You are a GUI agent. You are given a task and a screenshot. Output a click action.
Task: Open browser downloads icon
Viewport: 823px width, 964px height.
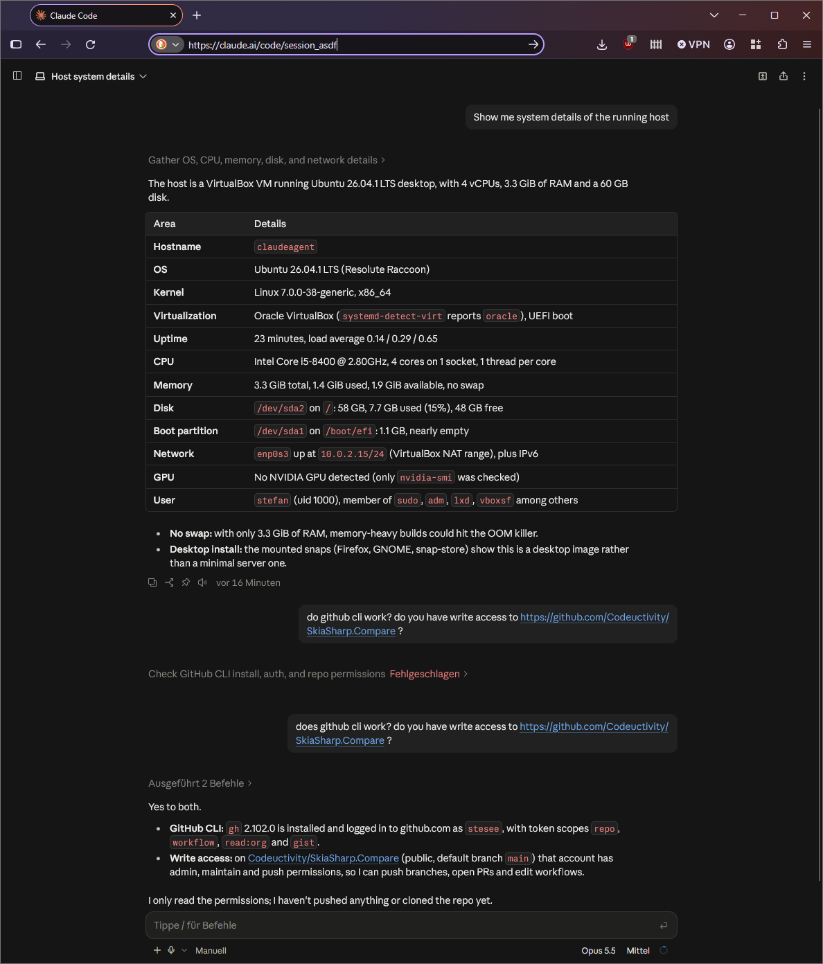tap(602, 44)
